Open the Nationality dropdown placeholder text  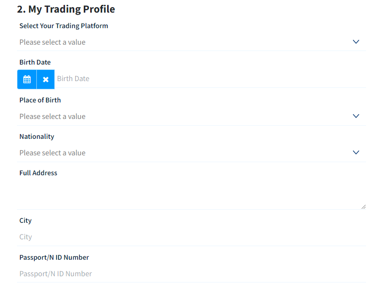52,153
